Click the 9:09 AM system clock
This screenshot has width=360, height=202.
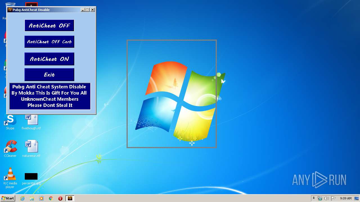(346, 198)
